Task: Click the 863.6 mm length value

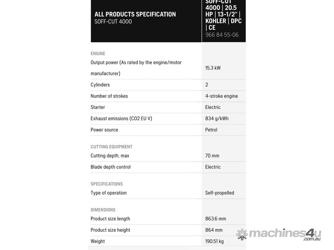Action: (x=216, y=219)
